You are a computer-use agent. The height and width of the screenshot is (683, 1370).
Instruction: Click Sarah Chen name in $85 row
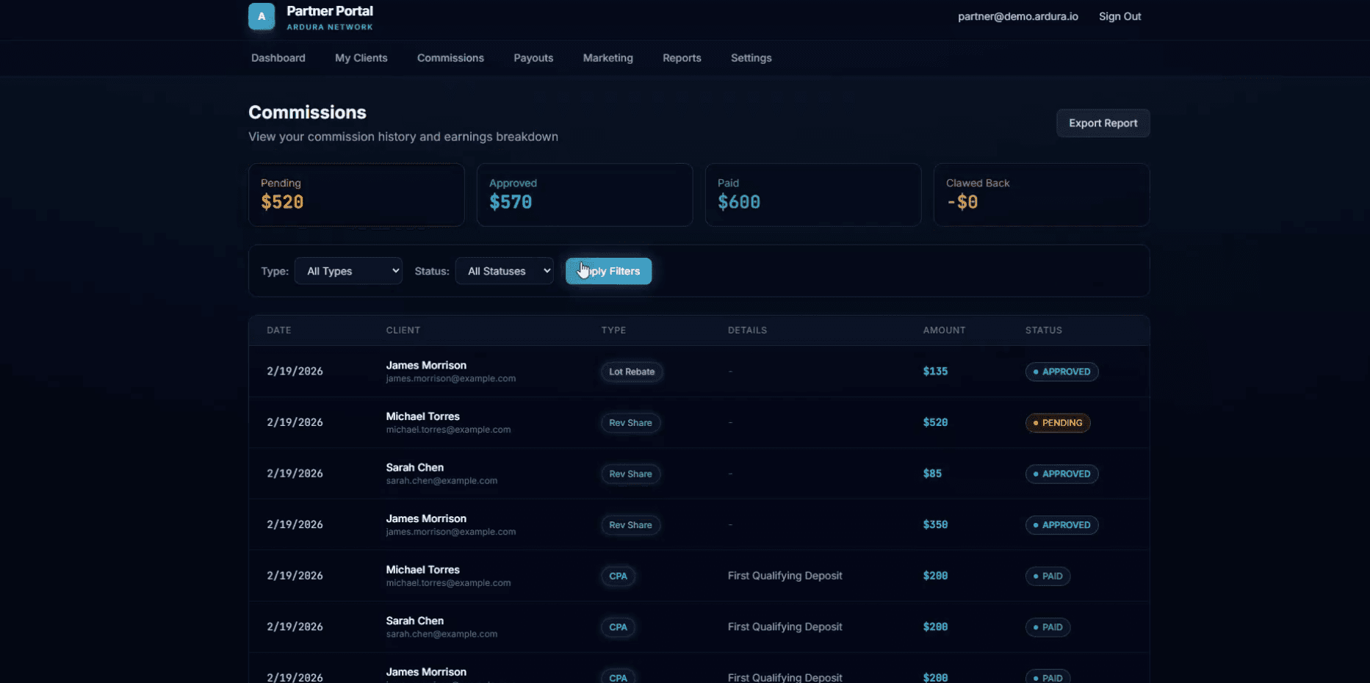point(415,467)
